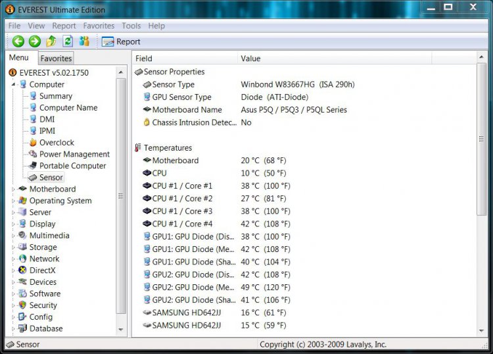Expand the Motherboard tree node
This screenshot has width=493, height=354.
click(x=13, y=189)
